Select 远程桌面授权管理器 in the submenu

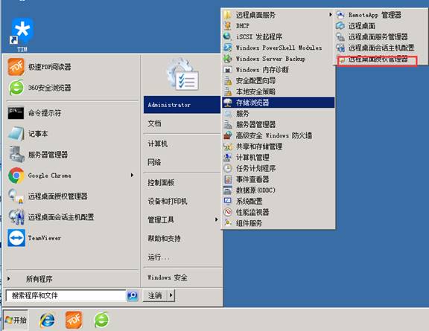[x=381, y=59]
